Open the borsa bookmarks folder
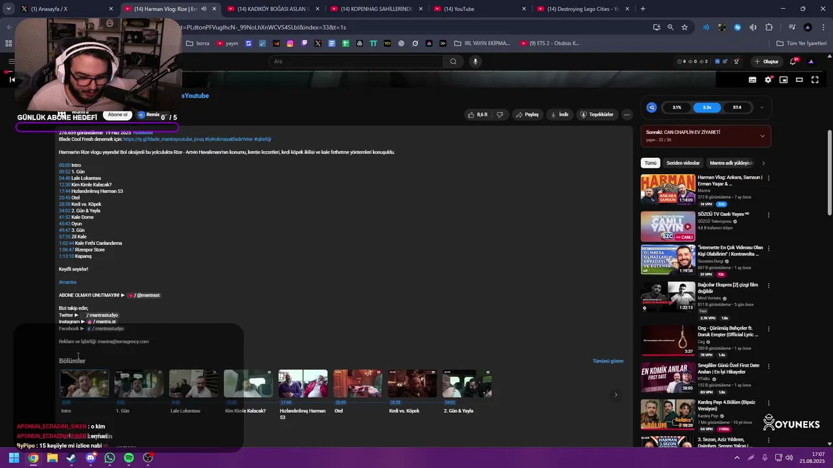 pyautogui.click(x=198, y=44)
